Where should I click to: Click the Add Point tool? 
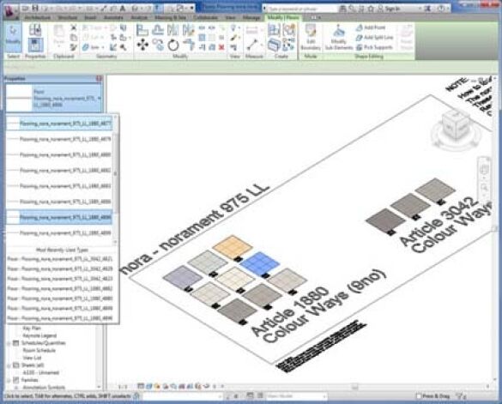[x=371, y=27]
